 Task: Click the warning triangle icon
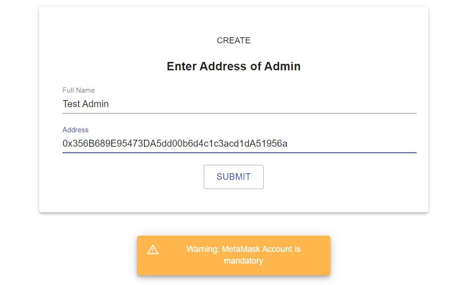153,250
